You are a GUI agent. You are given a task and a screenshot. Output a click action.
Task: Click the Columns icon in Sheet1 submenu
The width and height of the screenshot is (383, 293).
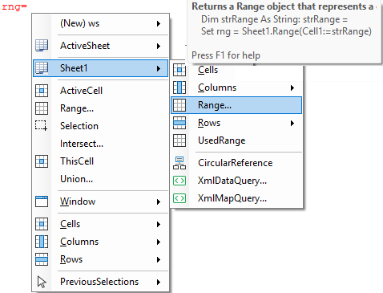(x=179, y=87)
